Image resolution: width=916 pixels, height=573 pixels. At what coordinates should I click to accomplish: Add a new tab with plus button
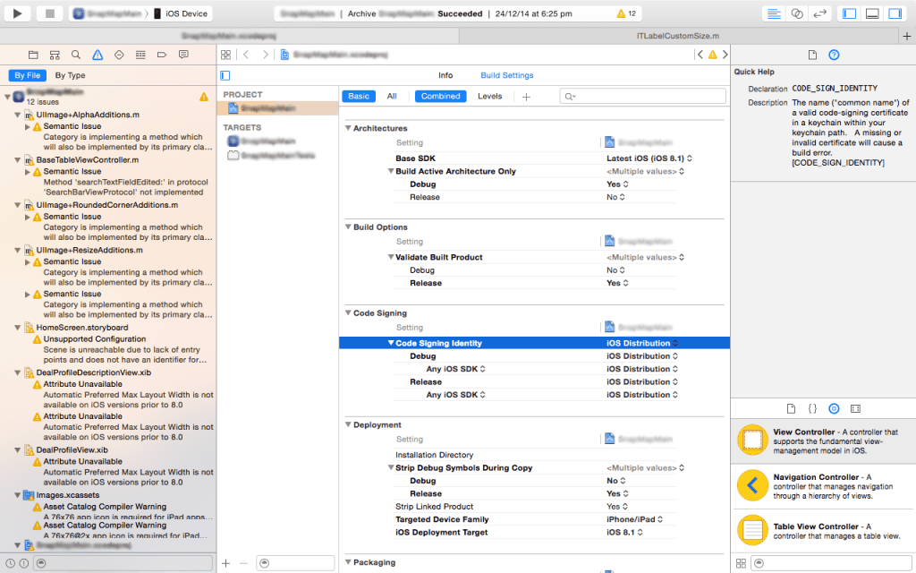pyautogui.click(x=907, y=36)
